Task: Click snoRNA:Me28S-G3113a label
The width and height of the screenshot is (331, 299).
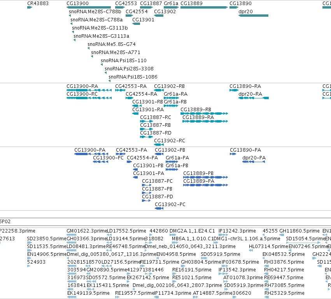Action: (x=102, y=36)
